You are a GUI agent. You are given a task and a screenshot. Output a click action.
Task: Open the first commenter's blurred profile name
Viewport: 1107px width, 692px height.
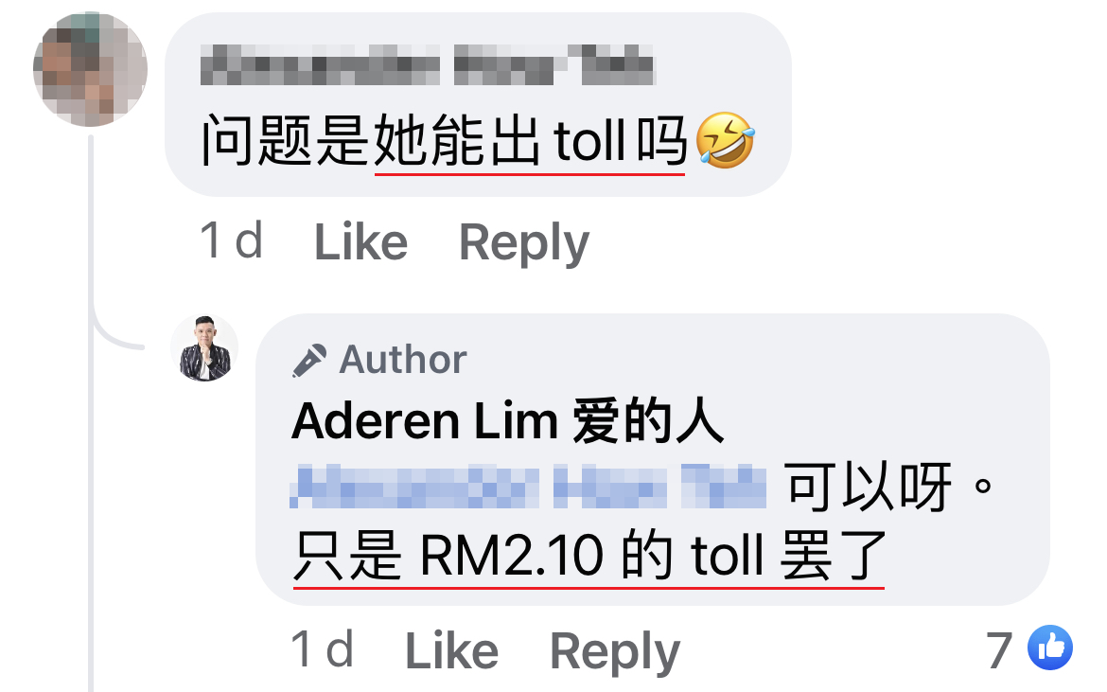[x=428, y=65]
